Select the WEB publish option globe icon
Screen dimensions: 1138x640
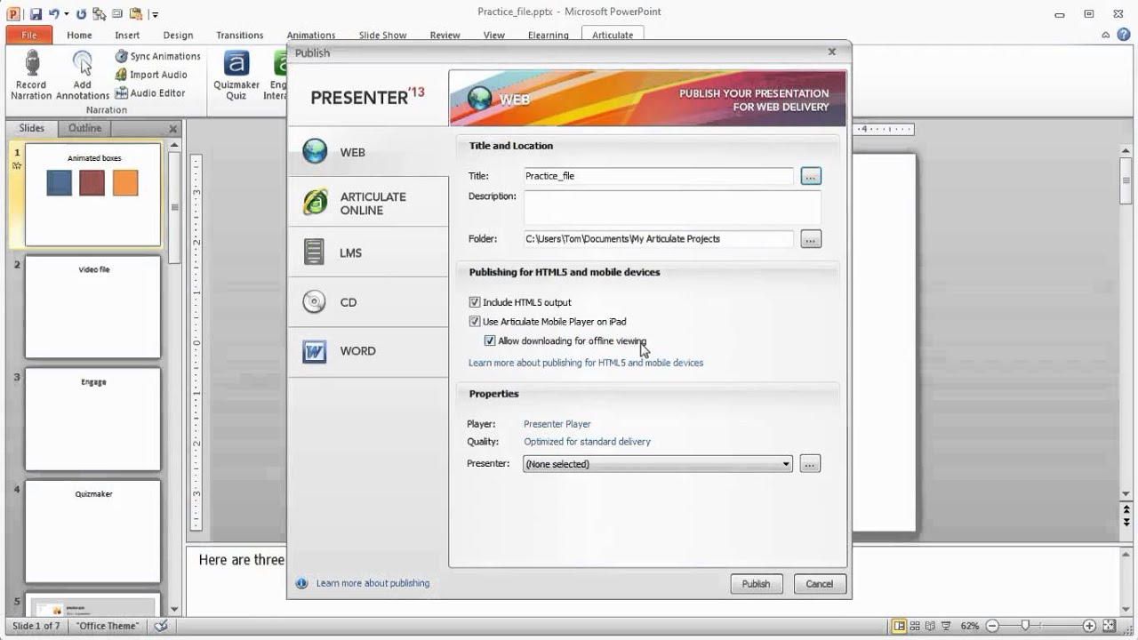coord(315,152)
